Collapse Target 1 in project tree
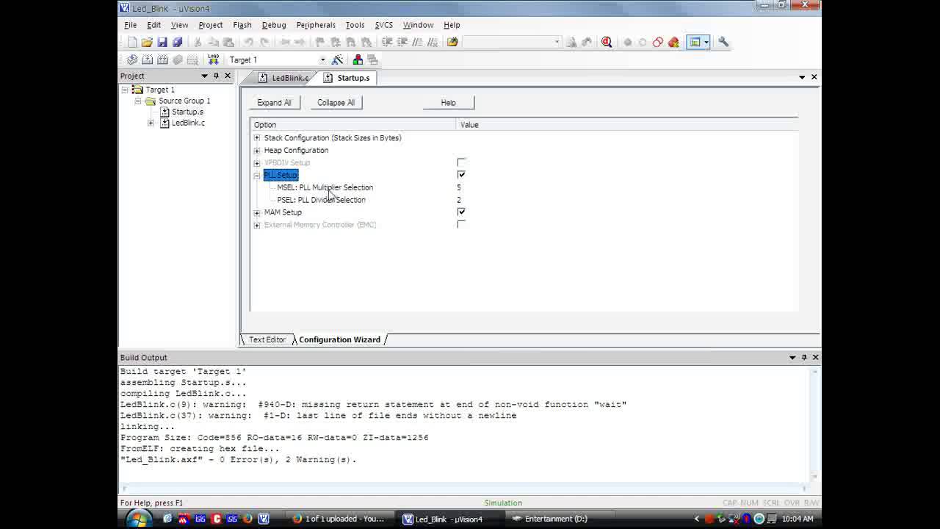This screenshot has width=940, height=529. coord(125,90)
